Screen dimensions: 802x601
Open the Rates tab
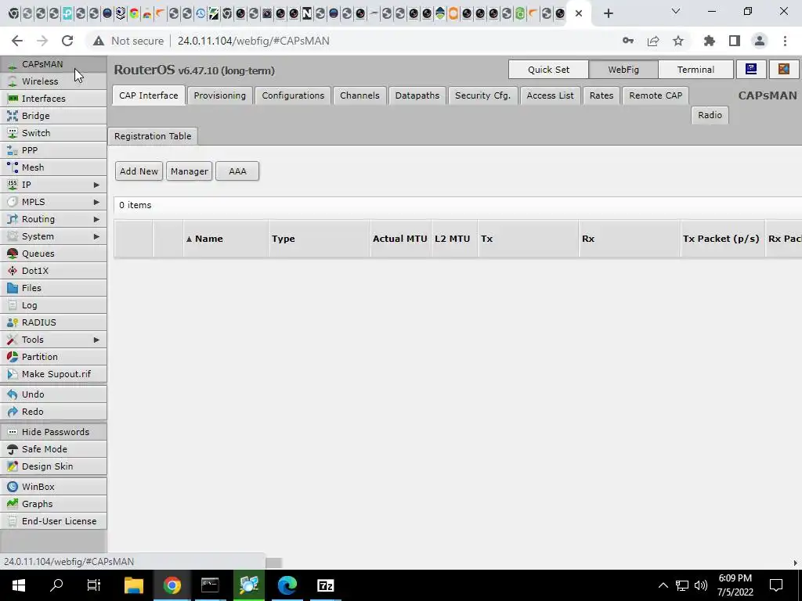click(601, 95)
